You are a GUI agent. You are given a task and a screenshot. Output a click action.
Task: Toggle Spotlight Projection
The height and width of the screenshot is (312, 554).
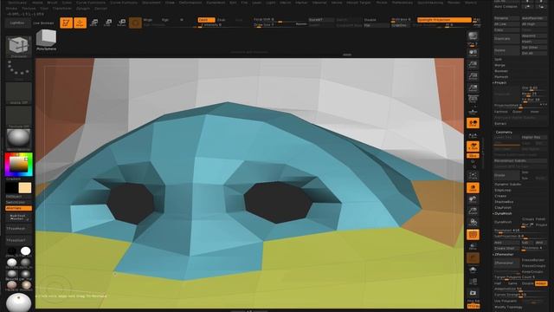point(444,20)
